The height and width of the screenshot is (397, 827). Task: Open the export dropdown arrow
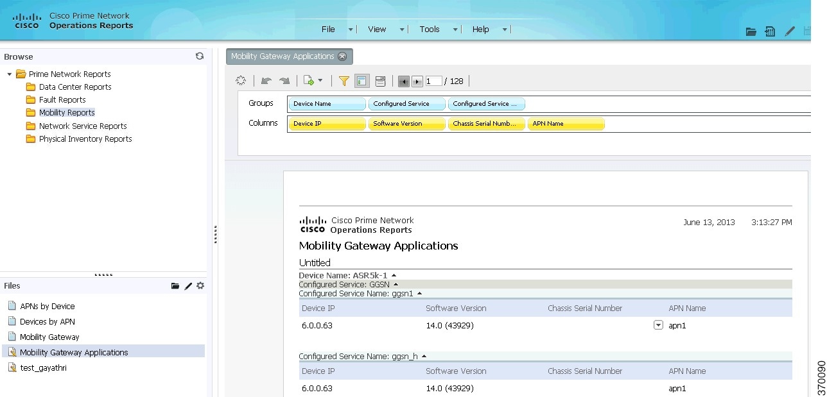click(x=320, y=81)
